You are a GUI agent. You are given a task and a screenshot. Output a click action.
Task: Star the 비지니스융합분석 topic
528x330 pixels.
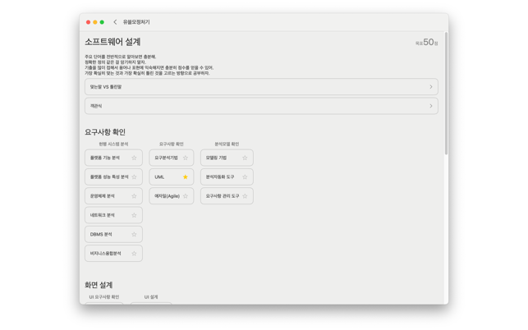(x=135, y=254)
